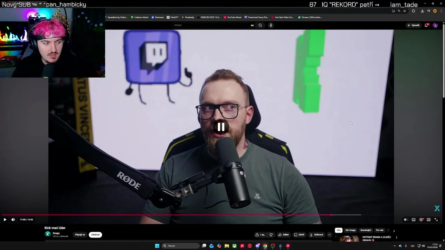445x250 pixels.
Task: Open the on-screen keyboard icon in the search box
Action: (252, 25)
